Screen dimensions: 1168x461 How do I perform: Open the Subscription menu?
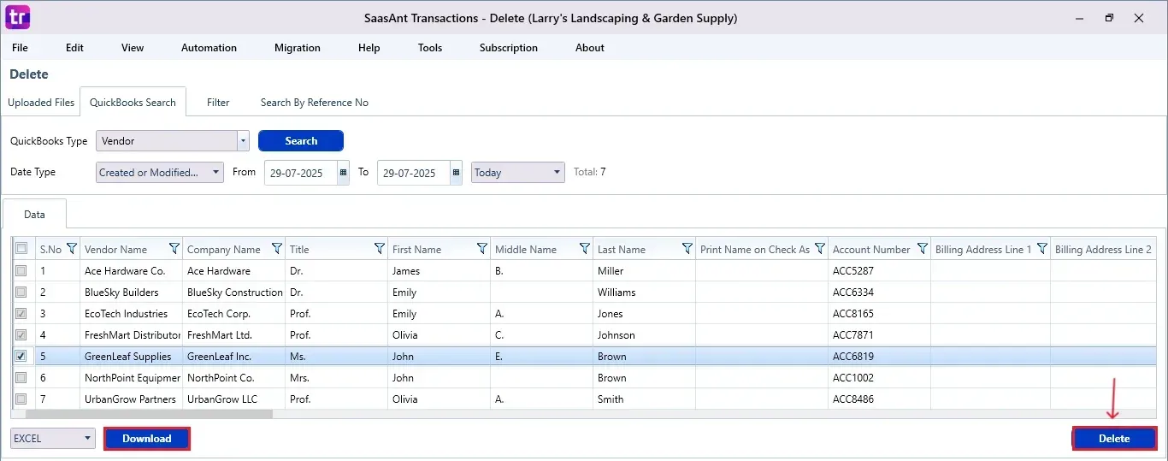click(x=509, y=48)
